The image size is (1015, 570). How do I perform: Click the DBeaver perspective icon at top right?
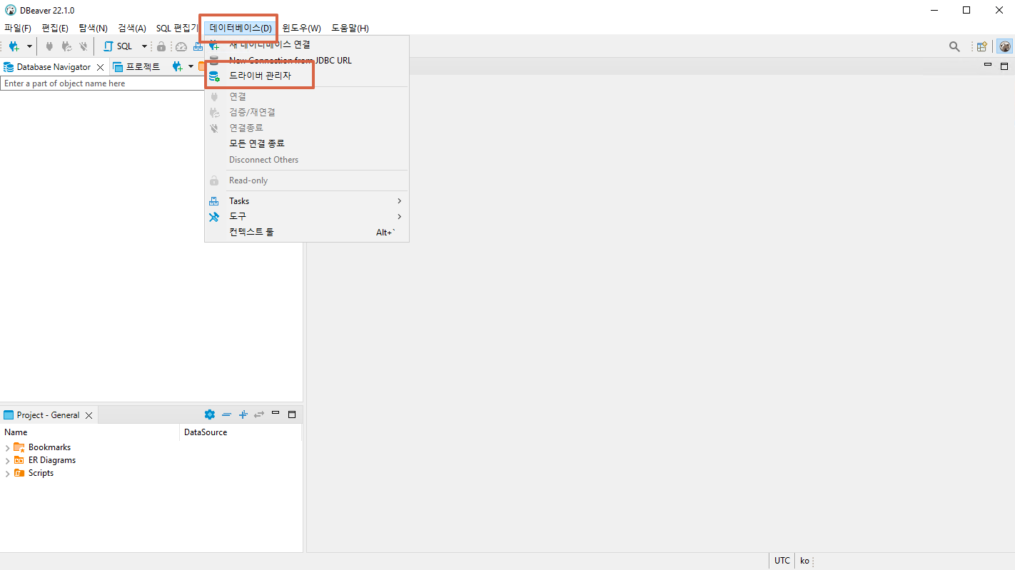coord(1004,46)
